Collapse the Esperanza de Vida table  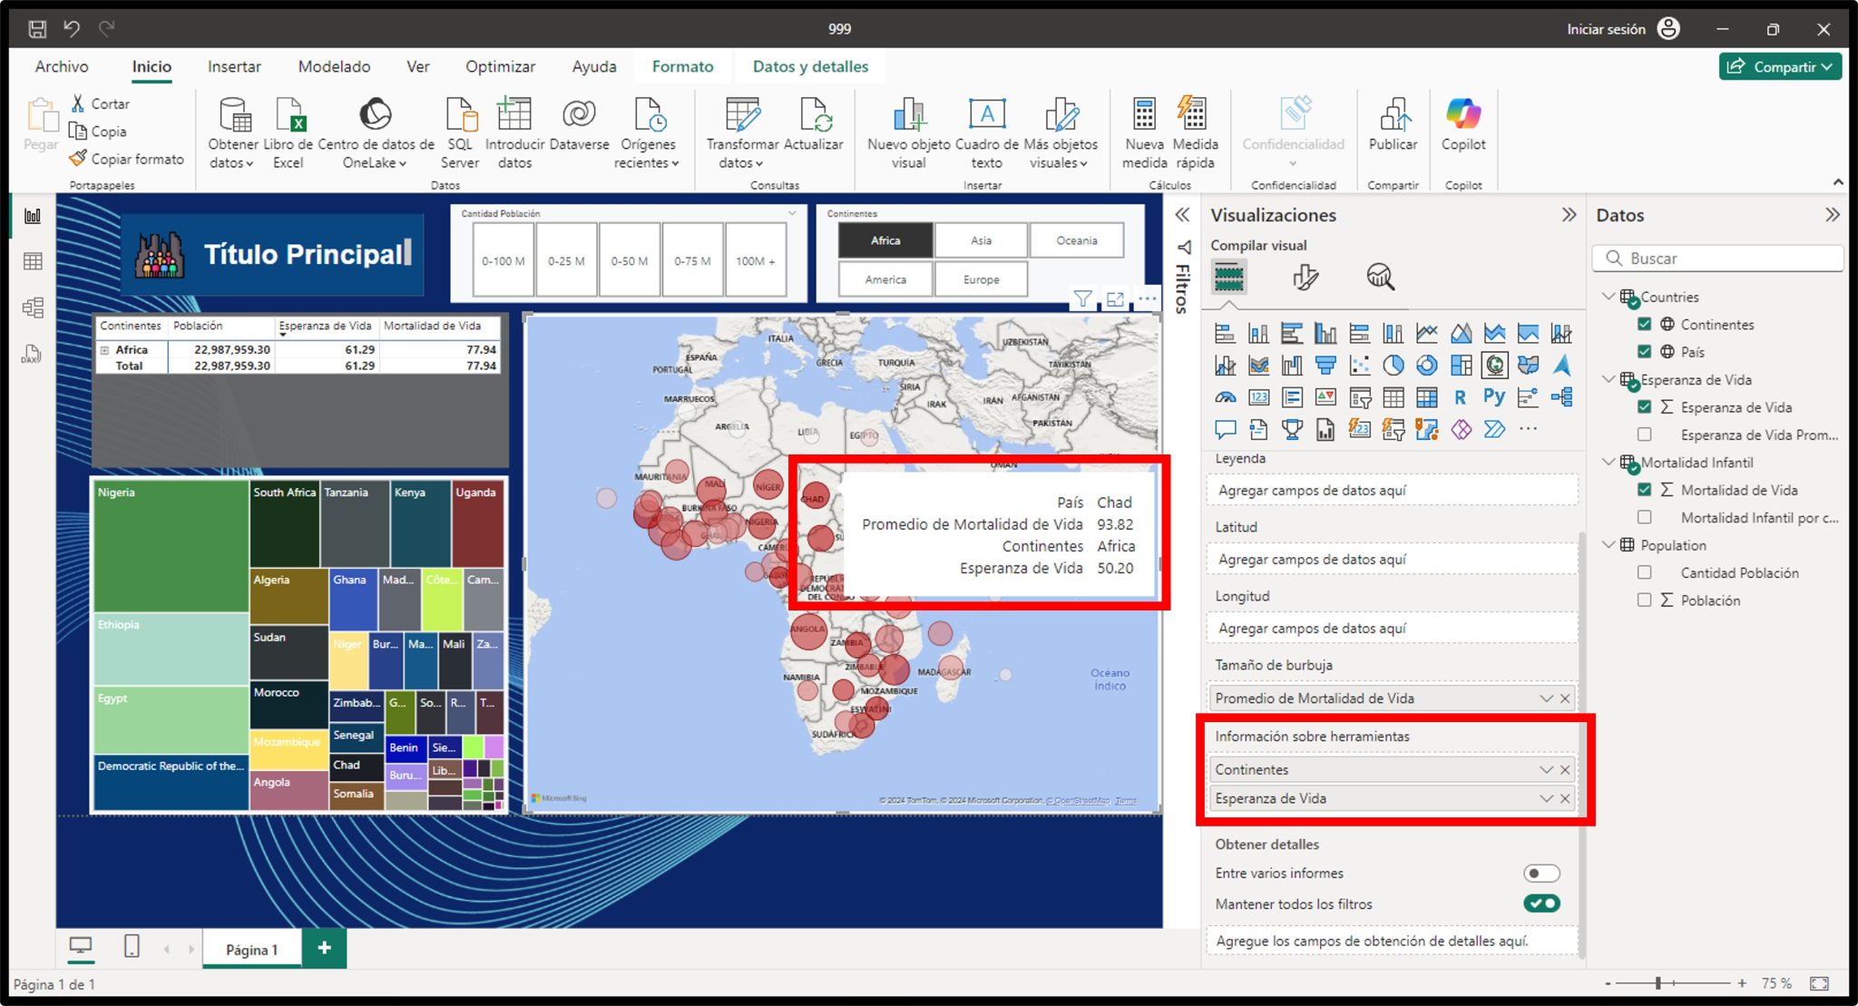pyautogui.click(x=1609, y=379)
